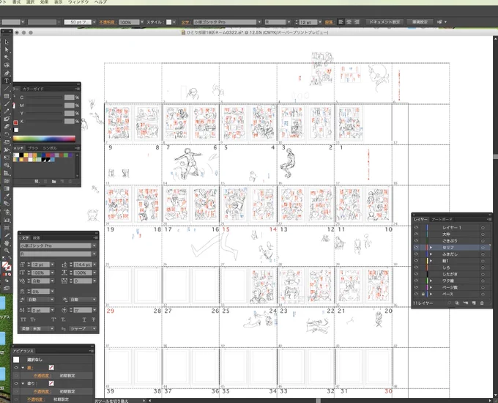The width and height of the screenshot is (498, 403).
Task: Select the Pencil tool
Action: click(7, 111)
